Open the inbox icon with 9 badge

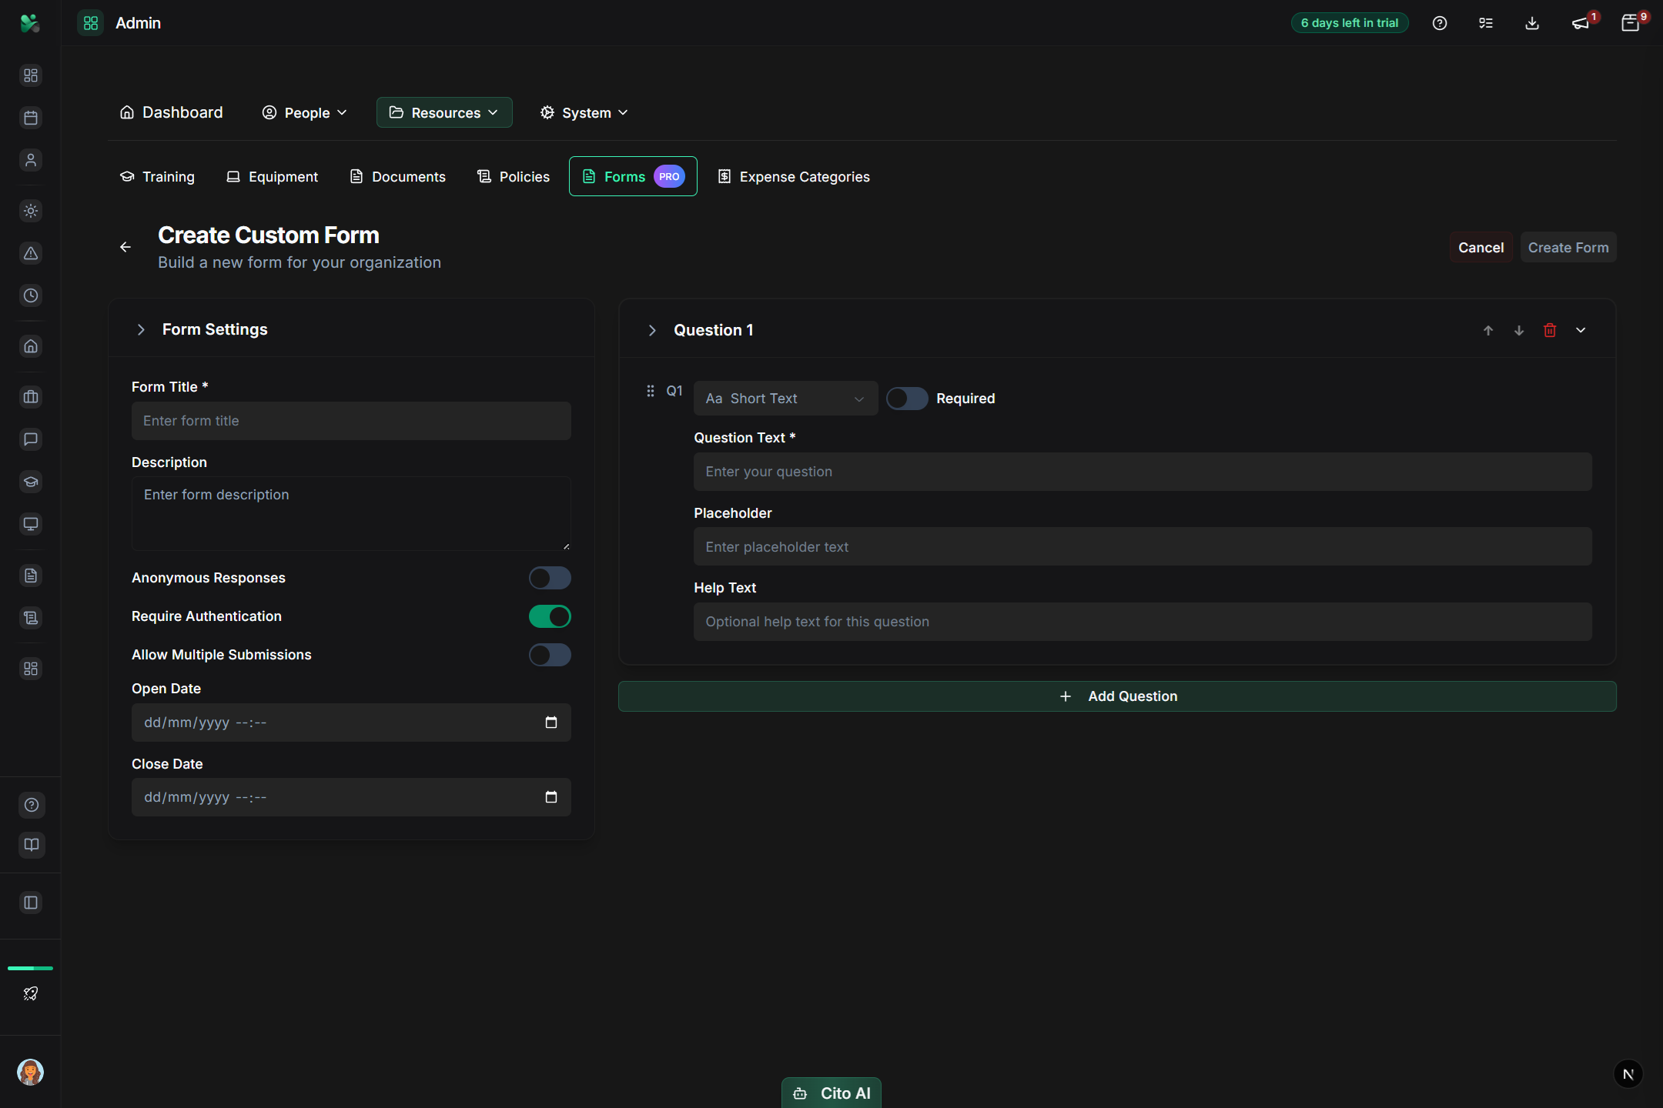(x=1630, y=23)
